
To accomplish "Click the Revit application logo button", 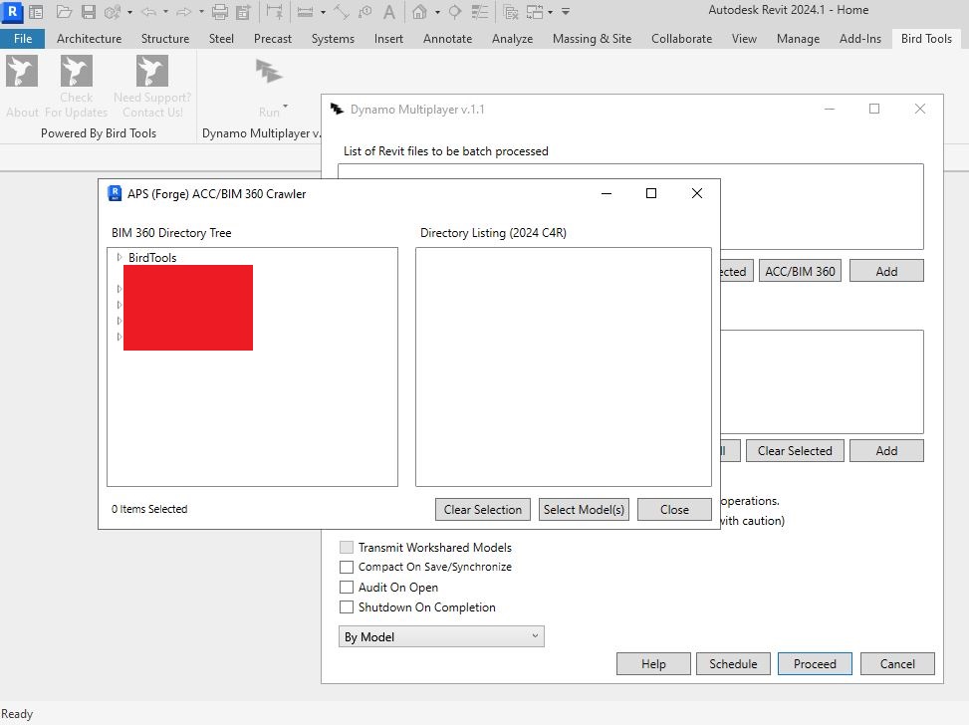I will [12, 11].
